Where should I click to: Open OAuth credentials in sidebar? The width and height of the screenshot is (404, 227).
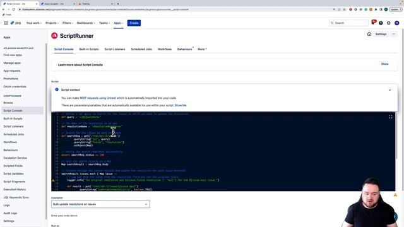pos(15,86)
